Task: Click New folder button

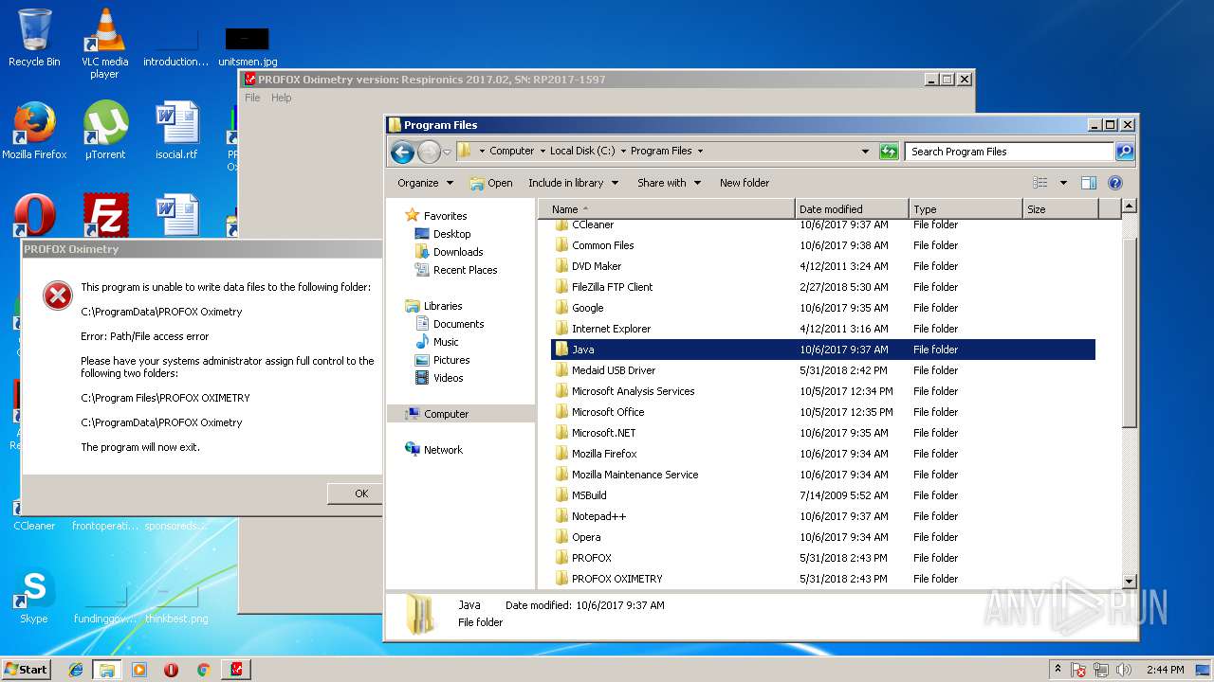Action: [745, 183]
